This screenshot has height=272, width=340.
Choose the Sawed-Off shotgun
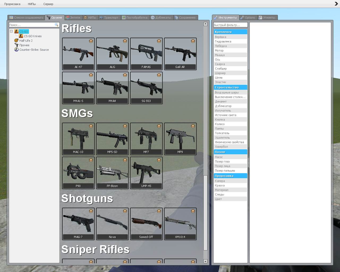click(146, 224)
